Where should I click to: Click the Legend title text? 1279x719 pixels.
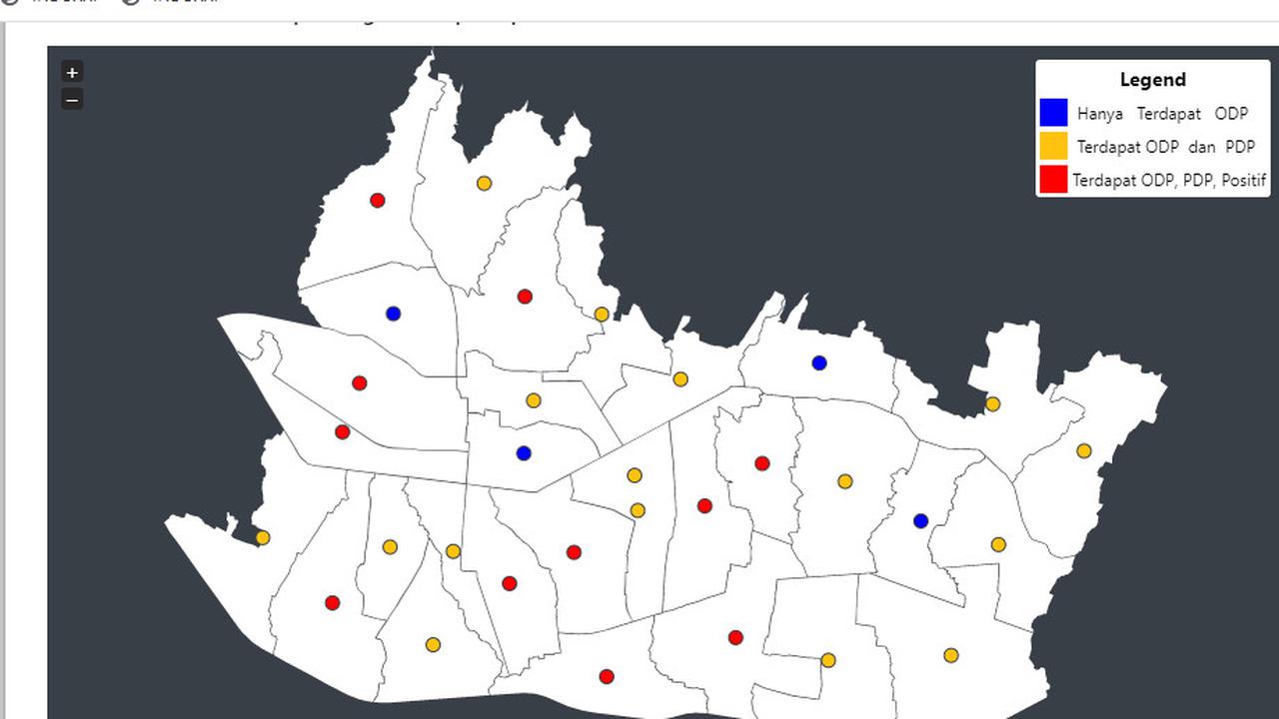(1152, 80)
